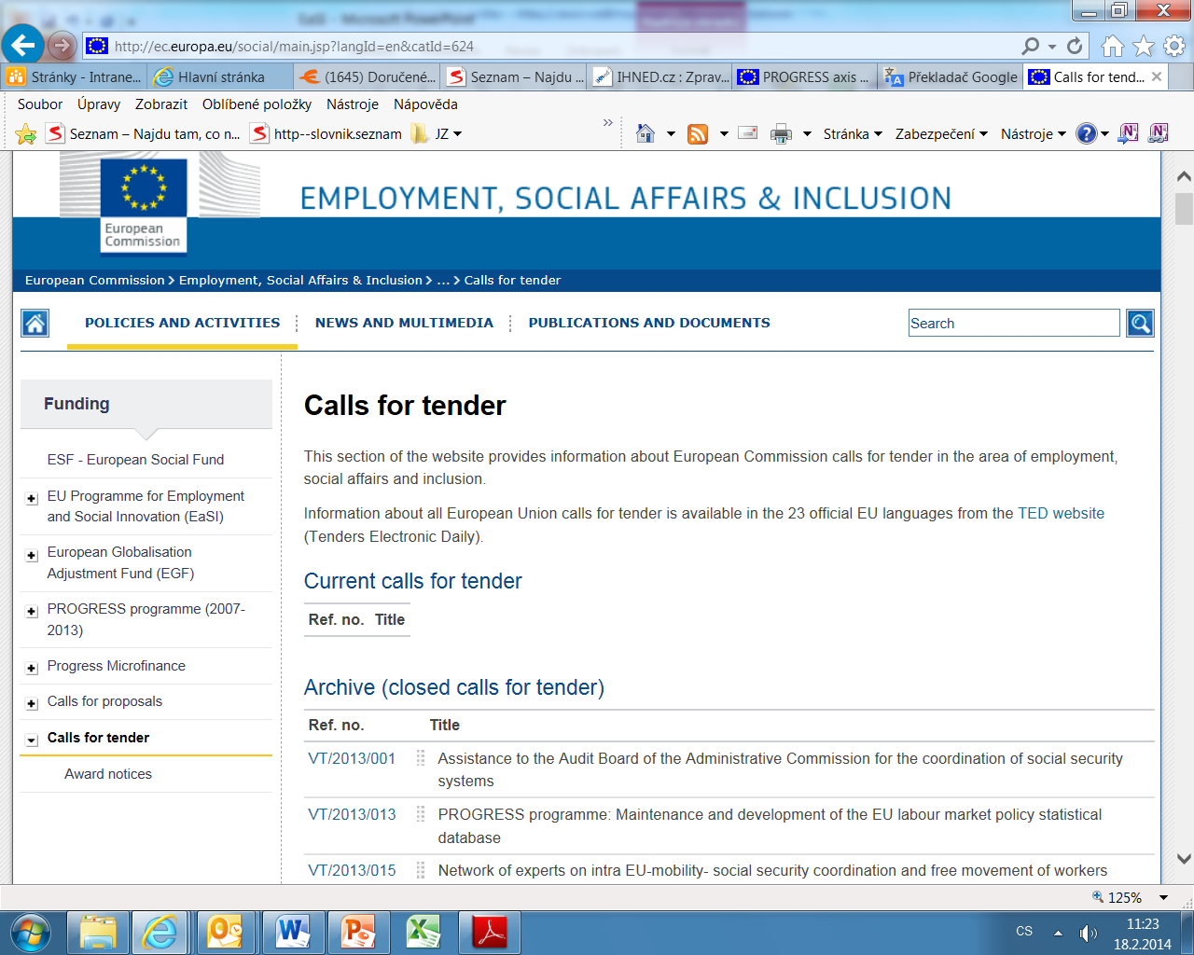Open Internet Explorer from the taskbar

click(160, 932)
